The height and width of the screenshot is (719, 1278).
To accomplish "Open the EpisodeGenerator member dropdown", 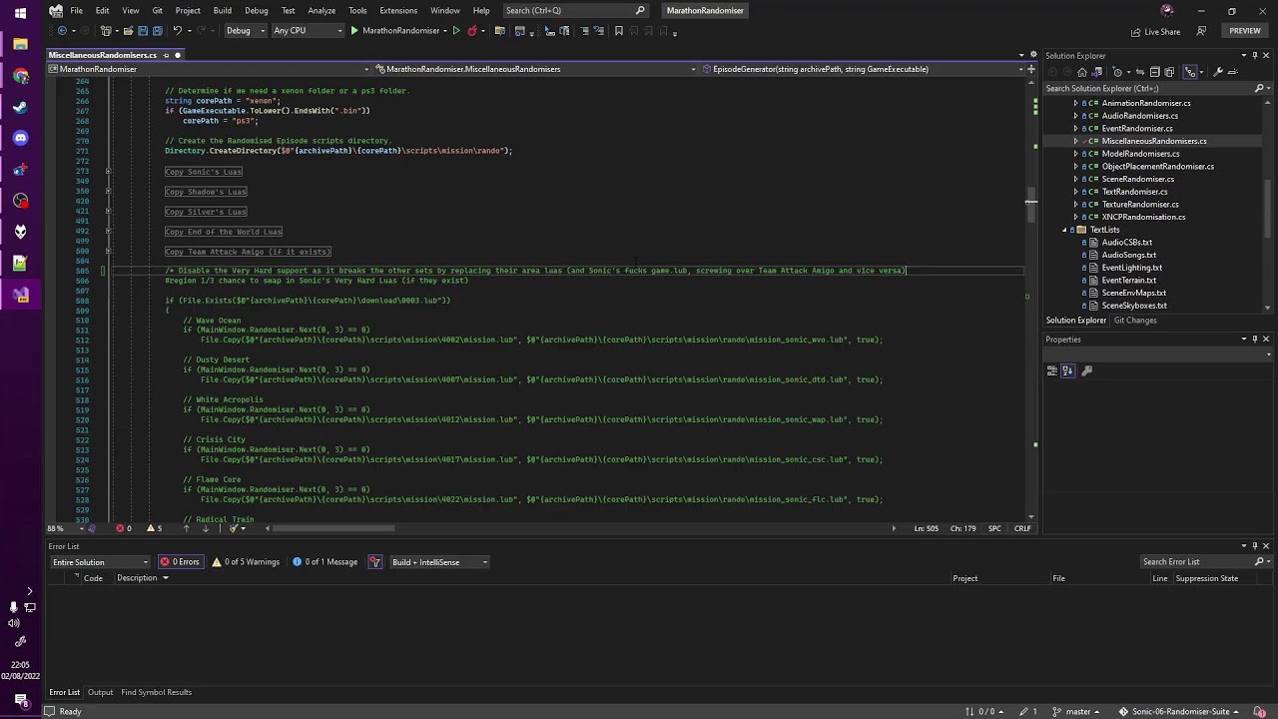I will tap(863, 69).
